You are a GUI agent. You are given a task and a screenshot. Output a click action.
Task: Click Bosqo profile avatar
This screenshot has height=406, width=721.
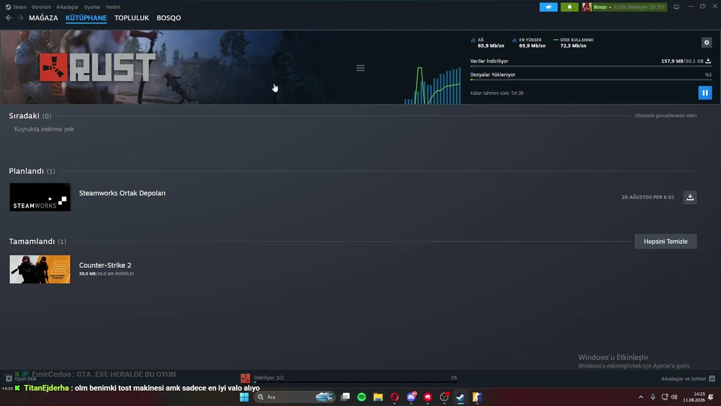click(586, 7)
